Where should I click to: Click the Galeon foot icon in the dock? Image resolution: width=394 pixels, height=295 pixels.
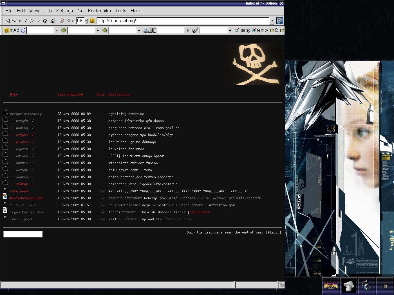367,286
